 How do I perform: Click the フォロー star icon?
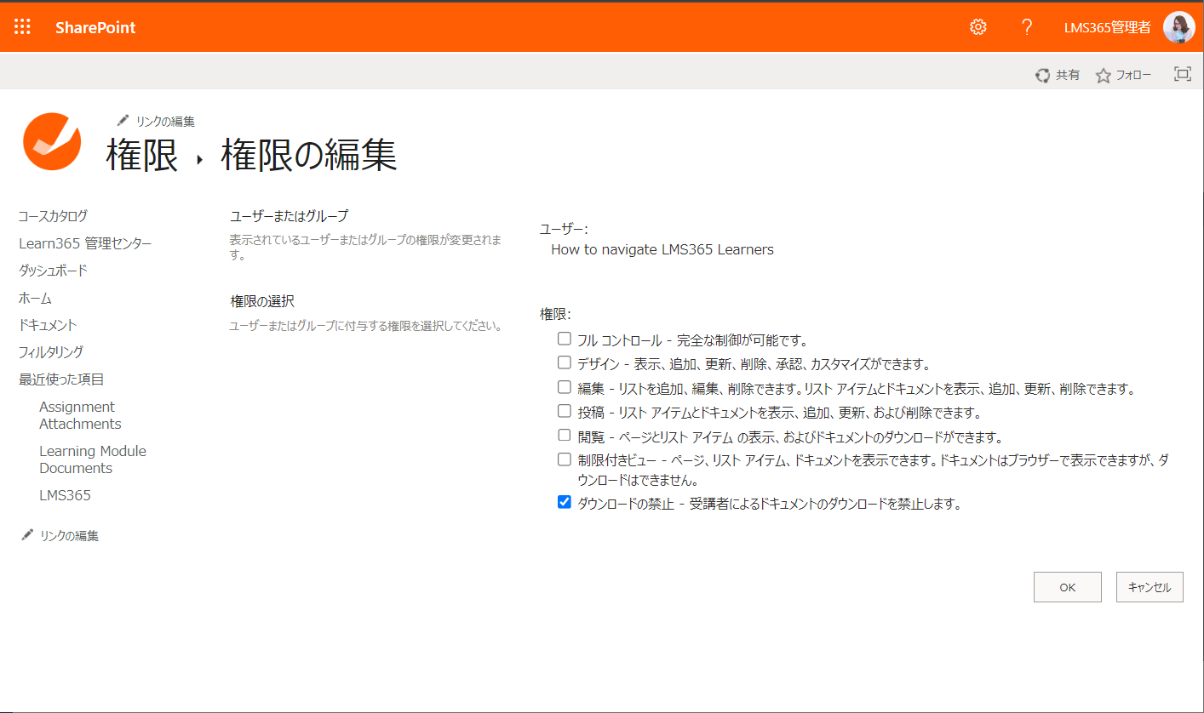tap(1104, 76)
